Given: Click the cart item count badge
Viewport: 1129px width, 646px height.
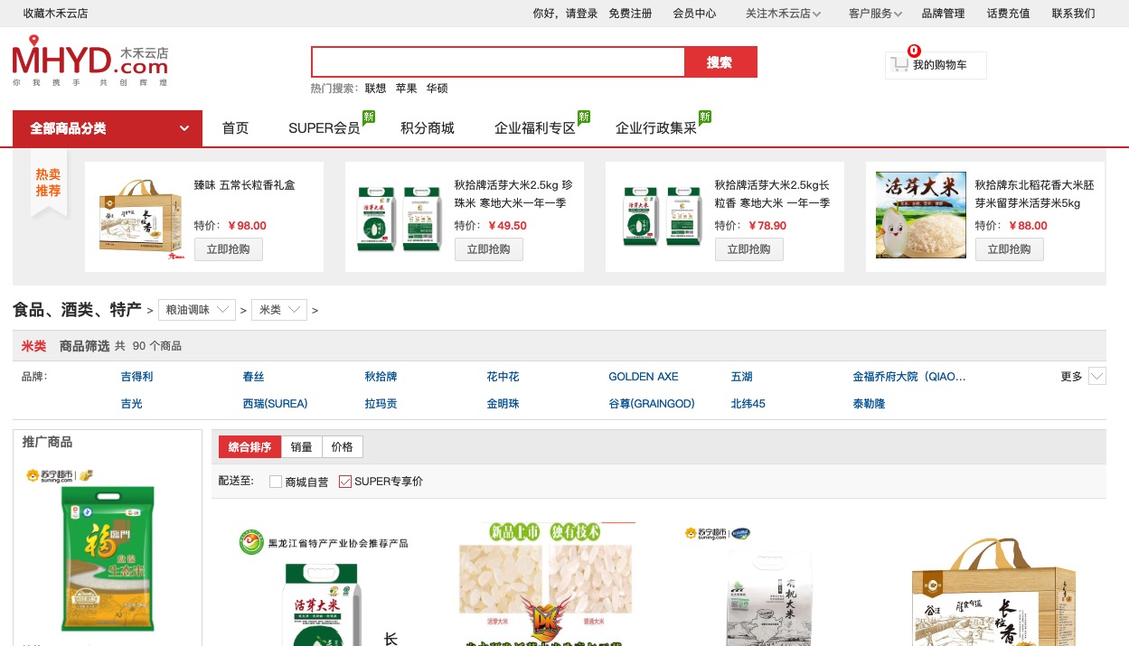Looking at the screenshot, I should (914, 51).
